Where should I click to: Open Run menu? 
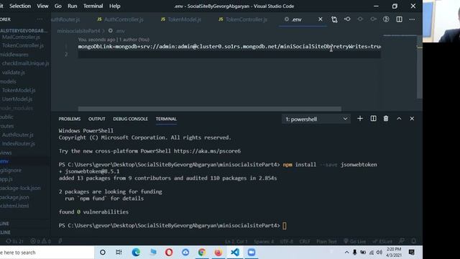[72, 6]
